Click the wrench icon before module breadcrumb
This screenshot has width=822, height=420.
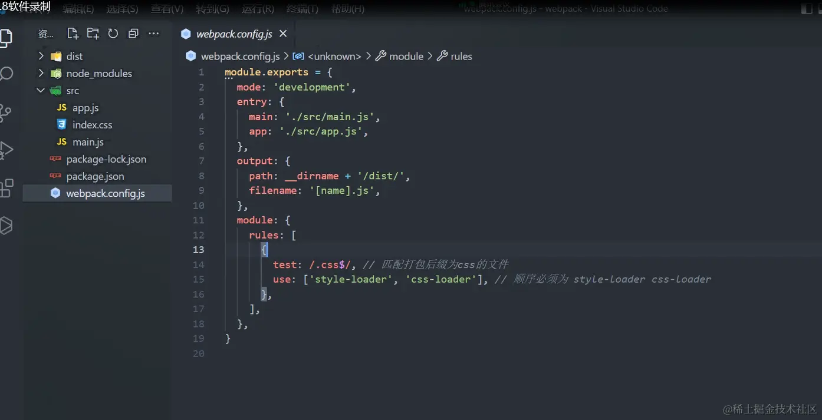tap(381, 56)
